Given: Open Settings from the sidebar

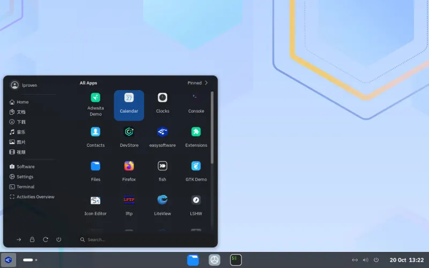Looking at the screenshot, I should coord(21,177).
